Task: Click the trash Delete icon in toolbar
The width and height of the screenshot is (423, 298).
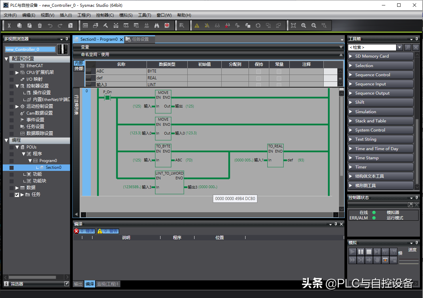Action: (x=40, y=25)
